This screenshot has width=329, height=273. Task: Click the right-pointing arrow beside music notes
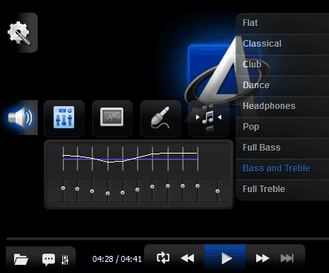coord(198,117)
